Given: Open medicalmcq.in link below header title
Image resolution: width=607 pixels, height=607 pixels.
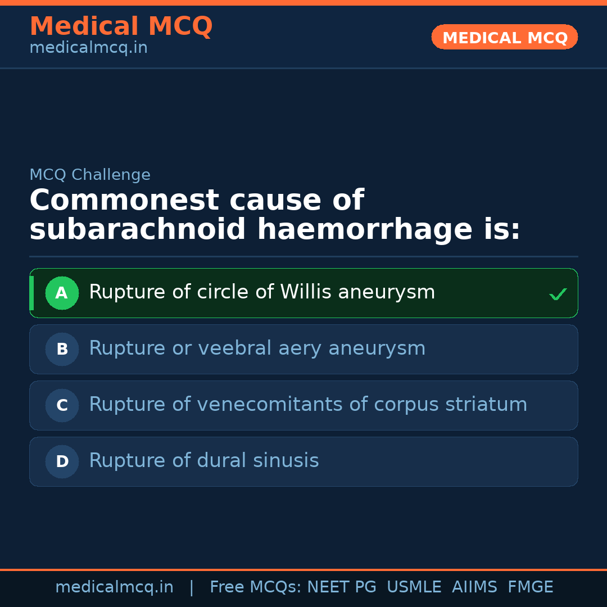Looking at the screenshot, I should point(88,48).
